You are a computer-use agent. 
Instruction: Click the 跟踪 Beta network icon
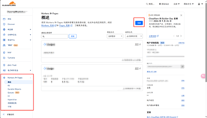[x=4, y=45]
